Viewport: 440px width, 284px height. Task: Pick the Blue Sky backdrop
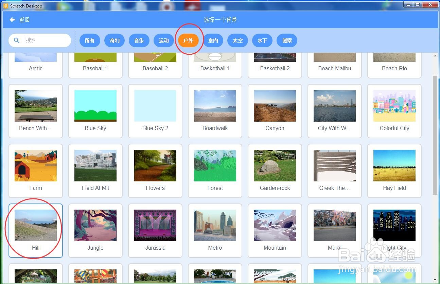tap(95, 111)
